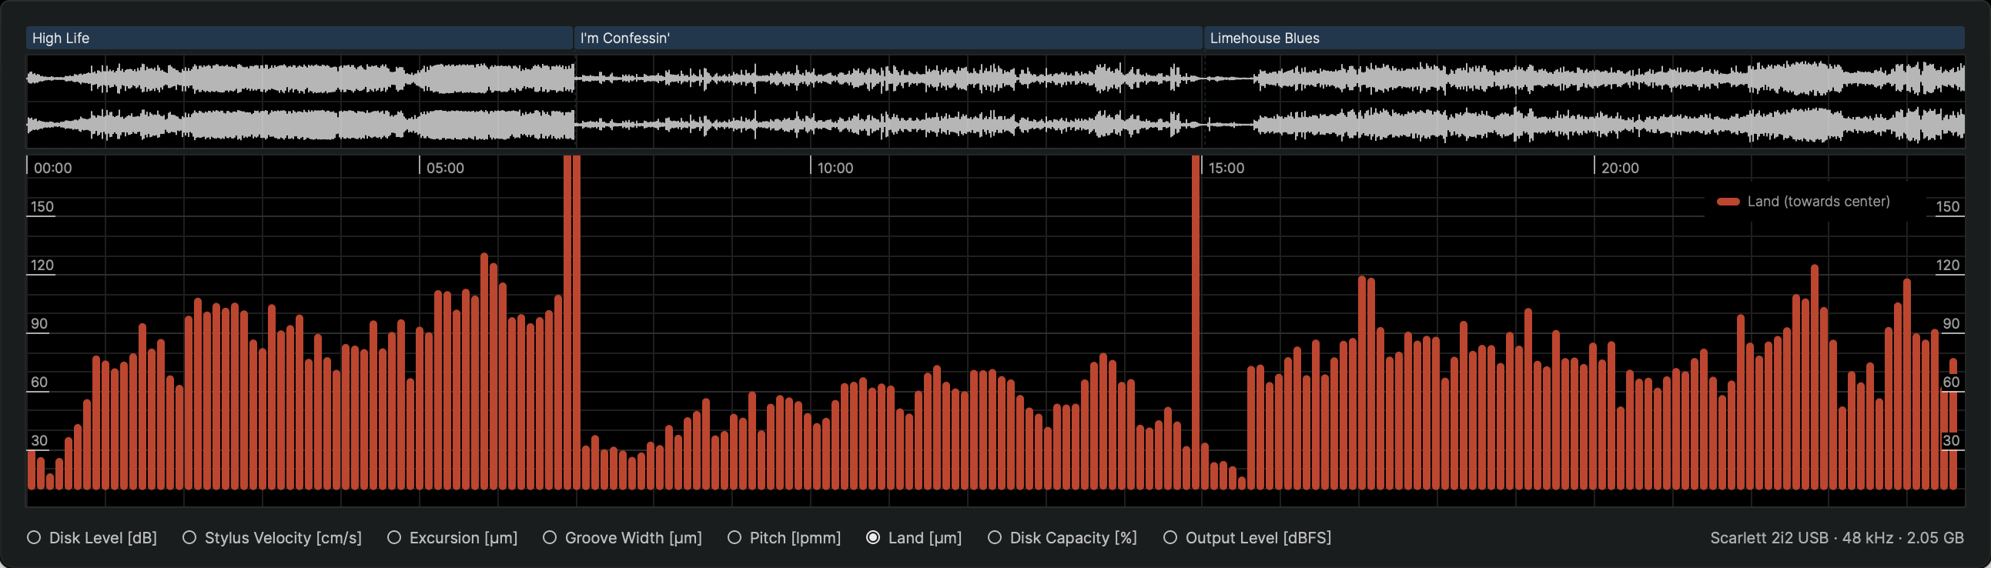Click the tall bar at High Life track end

click(572, 325)
